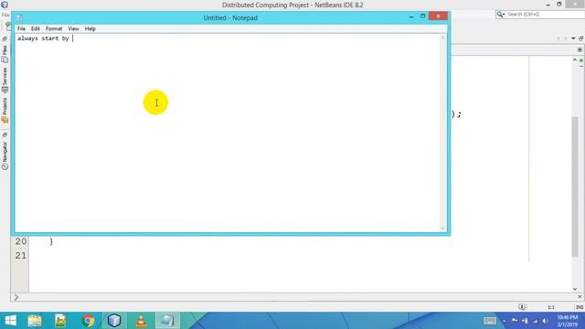
Task: Open Notepad's View menu
Action: coord(73,28)
